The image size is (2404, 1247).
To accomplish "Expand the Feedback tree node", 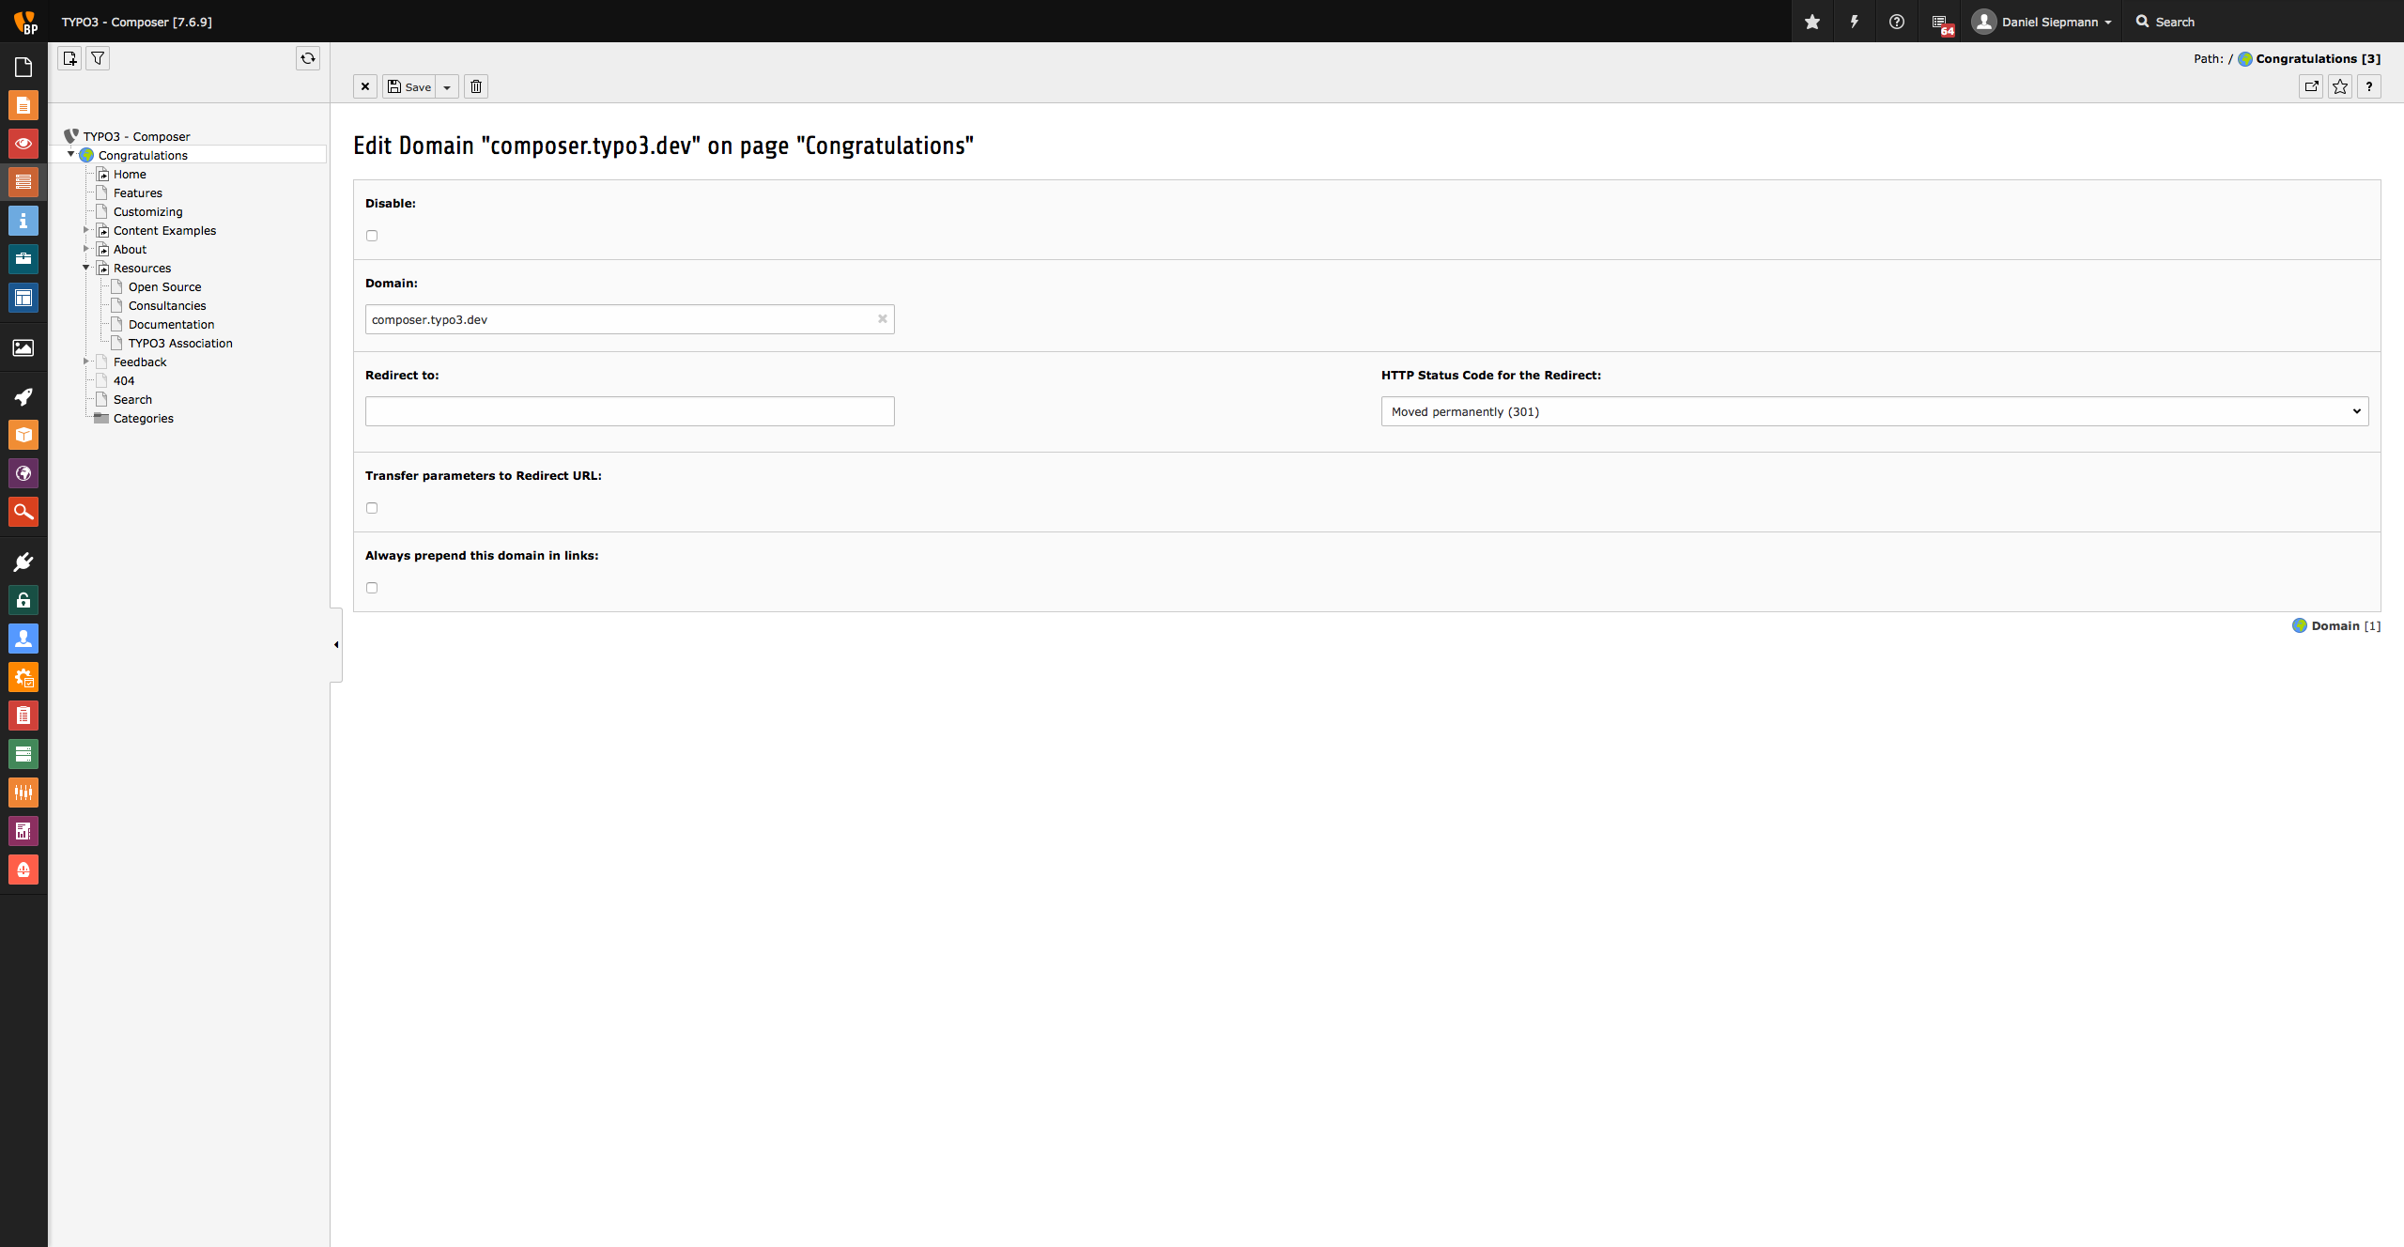I will coord(86,362).
